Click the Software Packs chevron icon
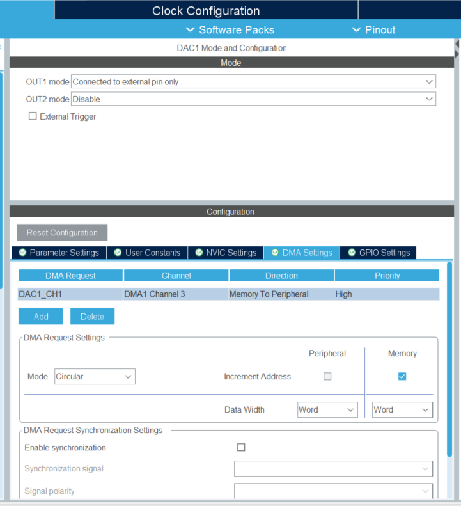461x506 pixels. (191, 29)
